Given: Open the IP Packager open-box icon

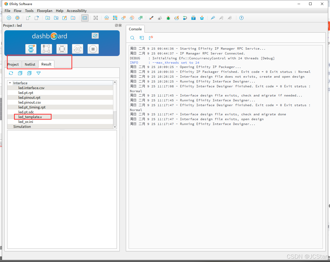Looking at the screenshot, I should point(202,18).
